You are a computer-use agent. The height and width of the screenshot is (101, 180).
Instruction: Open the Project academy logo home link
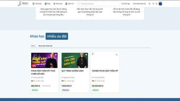tap(23, 4)
